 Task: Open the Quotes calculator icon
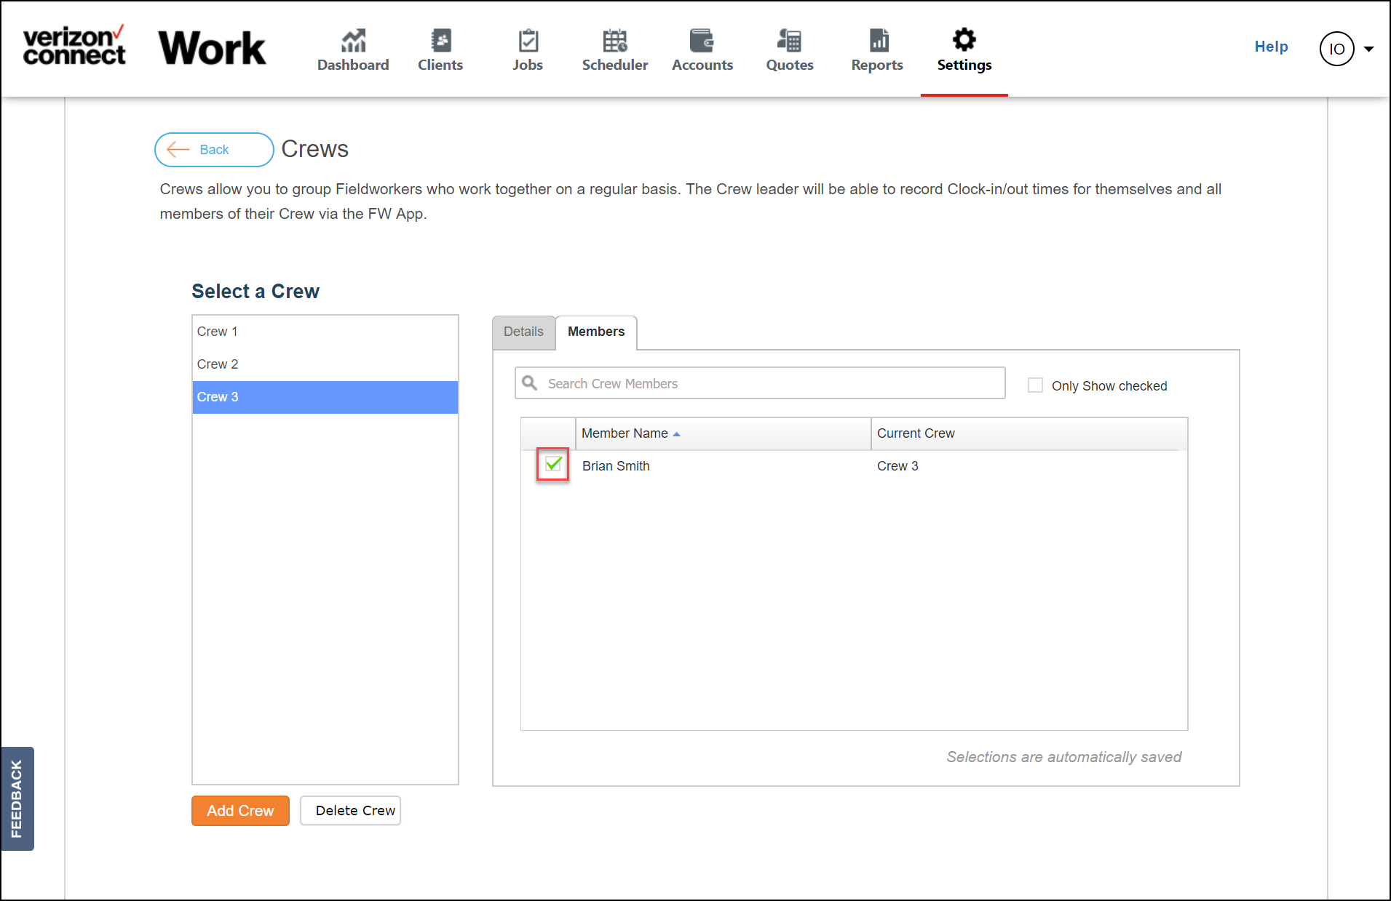(790, 40)
